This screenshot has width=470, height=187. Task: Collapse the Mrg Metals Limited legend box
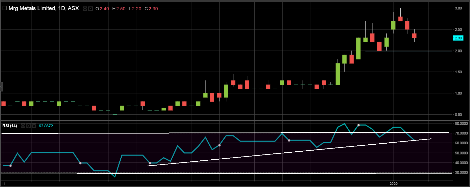pyautogui.click(x=5, y=8)
